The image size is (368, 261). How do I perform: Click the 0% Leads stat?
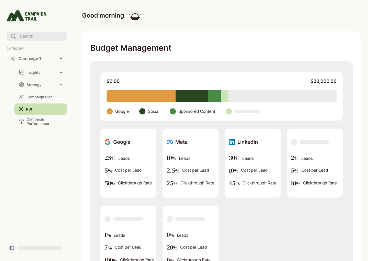pos(177,235)
